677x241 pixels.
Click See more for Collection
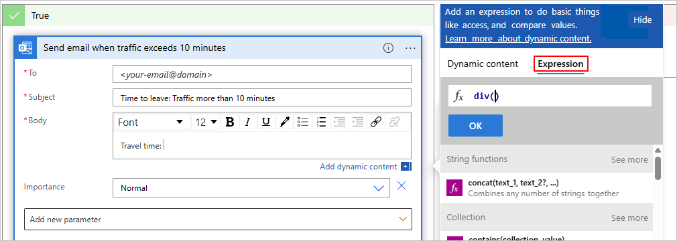tap(629, 218)
